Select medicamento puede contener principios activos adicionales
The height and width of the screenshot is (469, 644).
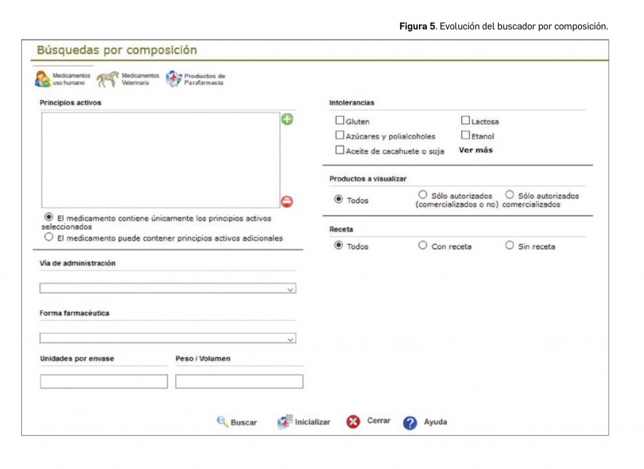coord(48,238)
